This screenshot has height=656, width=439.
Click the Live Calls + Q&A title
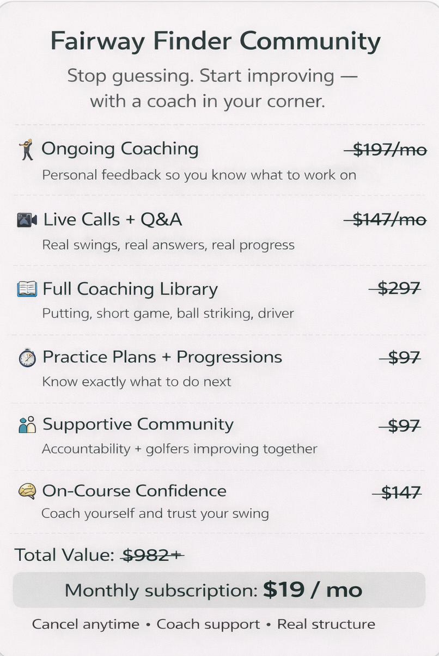tap(112, 219)
